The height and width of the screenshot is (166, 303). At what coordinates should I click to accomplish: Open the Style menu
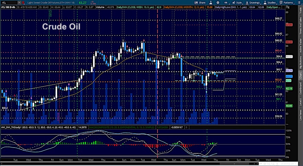pos(237,2)
